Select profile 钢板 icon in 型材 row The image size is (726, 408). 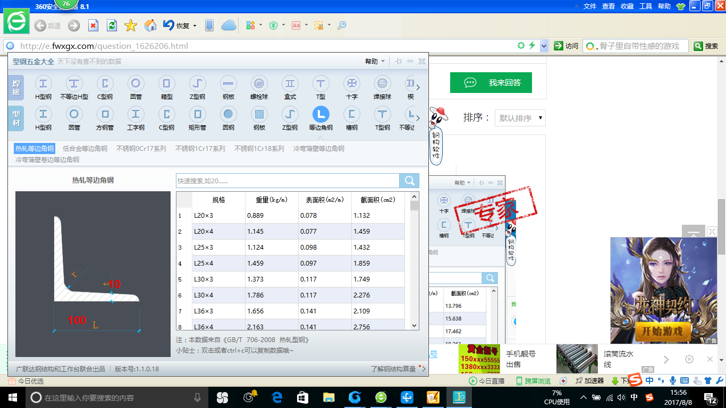click(259, 114)
